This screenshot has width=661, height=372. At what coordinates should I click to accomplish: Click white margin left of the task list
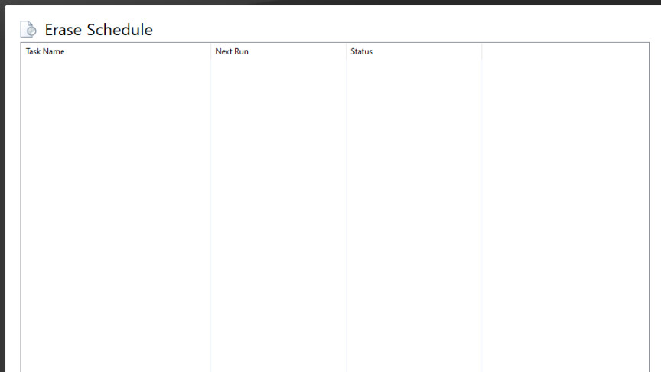(x=13, y=214)
